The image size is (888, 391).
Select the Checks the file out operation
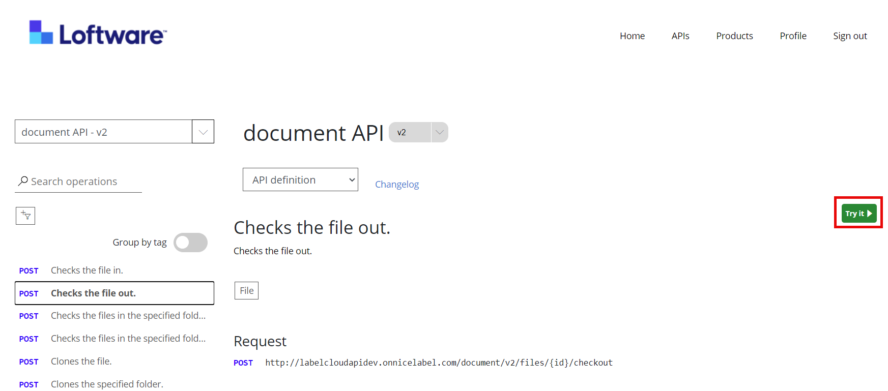[x=93, y=293]
